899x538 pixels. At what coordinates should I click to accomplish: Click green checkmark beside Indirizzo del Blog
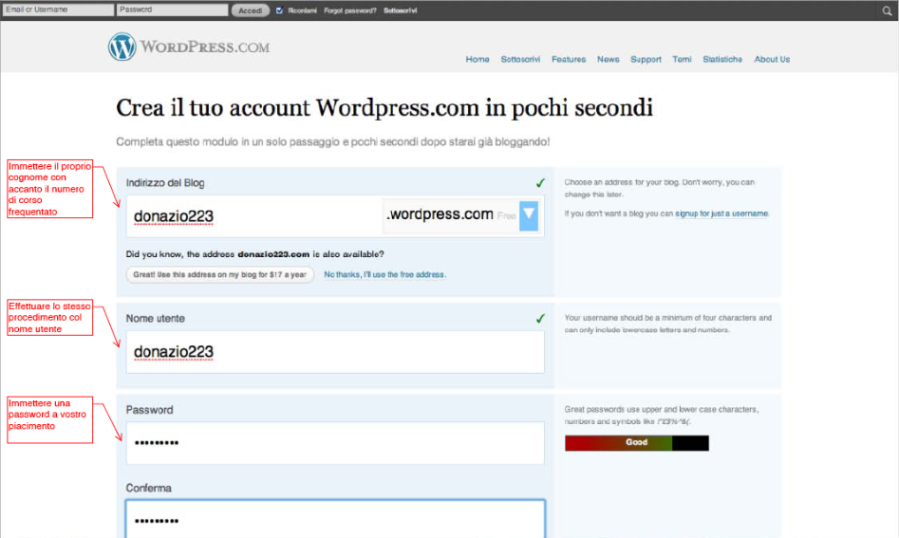coord(540,182)
